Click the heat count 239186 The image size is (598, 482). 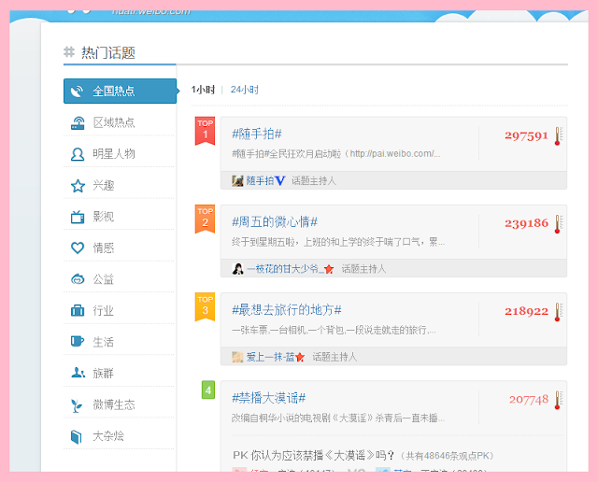(527, 223)
